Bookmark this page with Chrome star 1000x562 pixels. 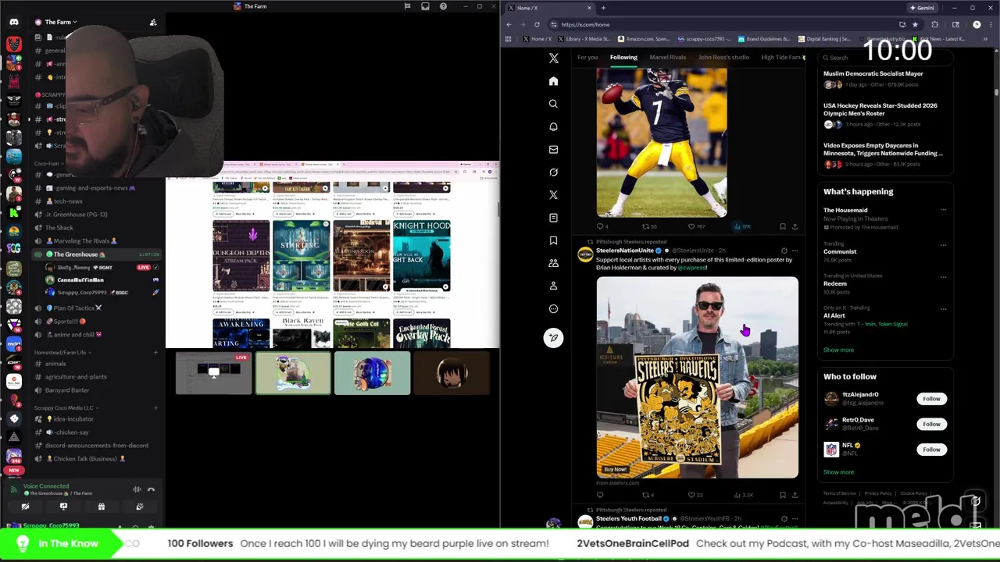pyautogui.click(x=915, y=24)
